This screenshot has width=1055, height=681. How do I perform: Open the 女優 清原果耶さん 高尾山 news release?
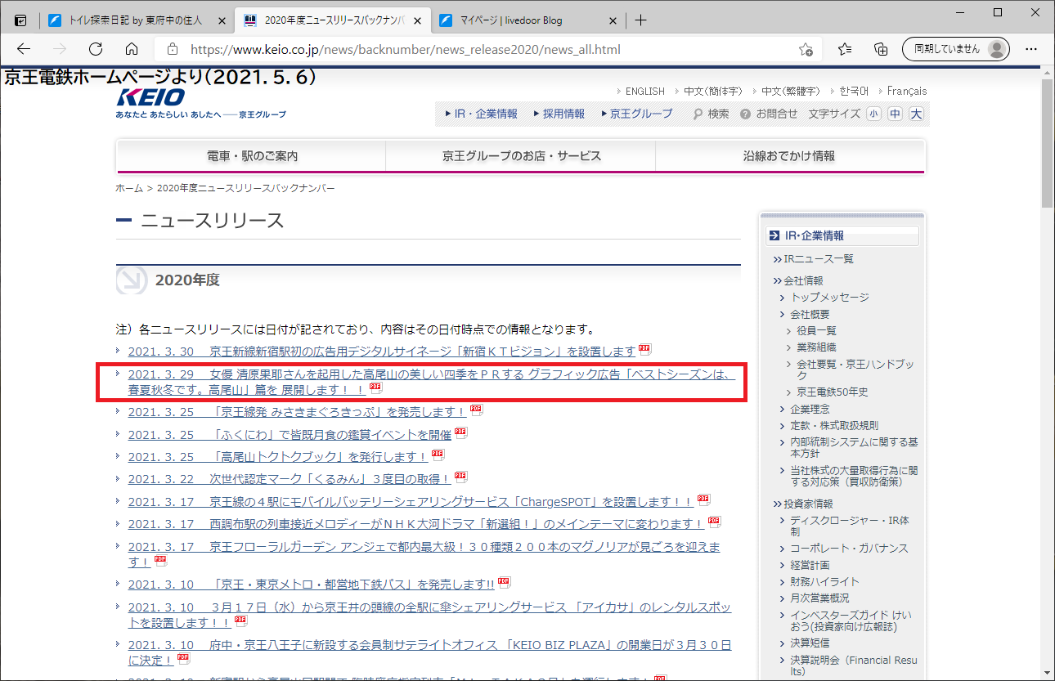431,381
